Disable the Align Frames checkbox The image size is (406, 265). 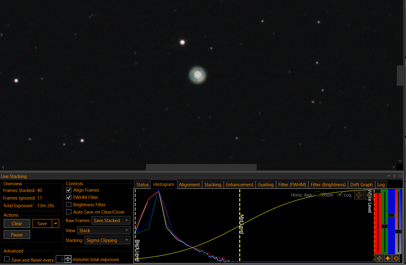click(x=69, y=190)
